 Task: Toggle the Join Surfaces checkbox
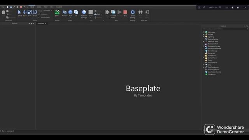pyautogui.click(x=39, y=17)
